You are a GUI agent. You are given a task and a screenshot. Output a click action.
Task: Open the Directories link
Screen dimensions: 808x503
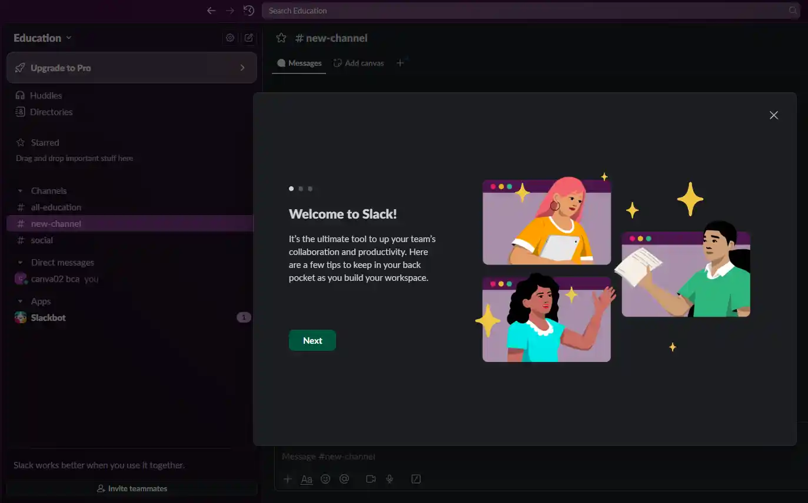[51, 112]
